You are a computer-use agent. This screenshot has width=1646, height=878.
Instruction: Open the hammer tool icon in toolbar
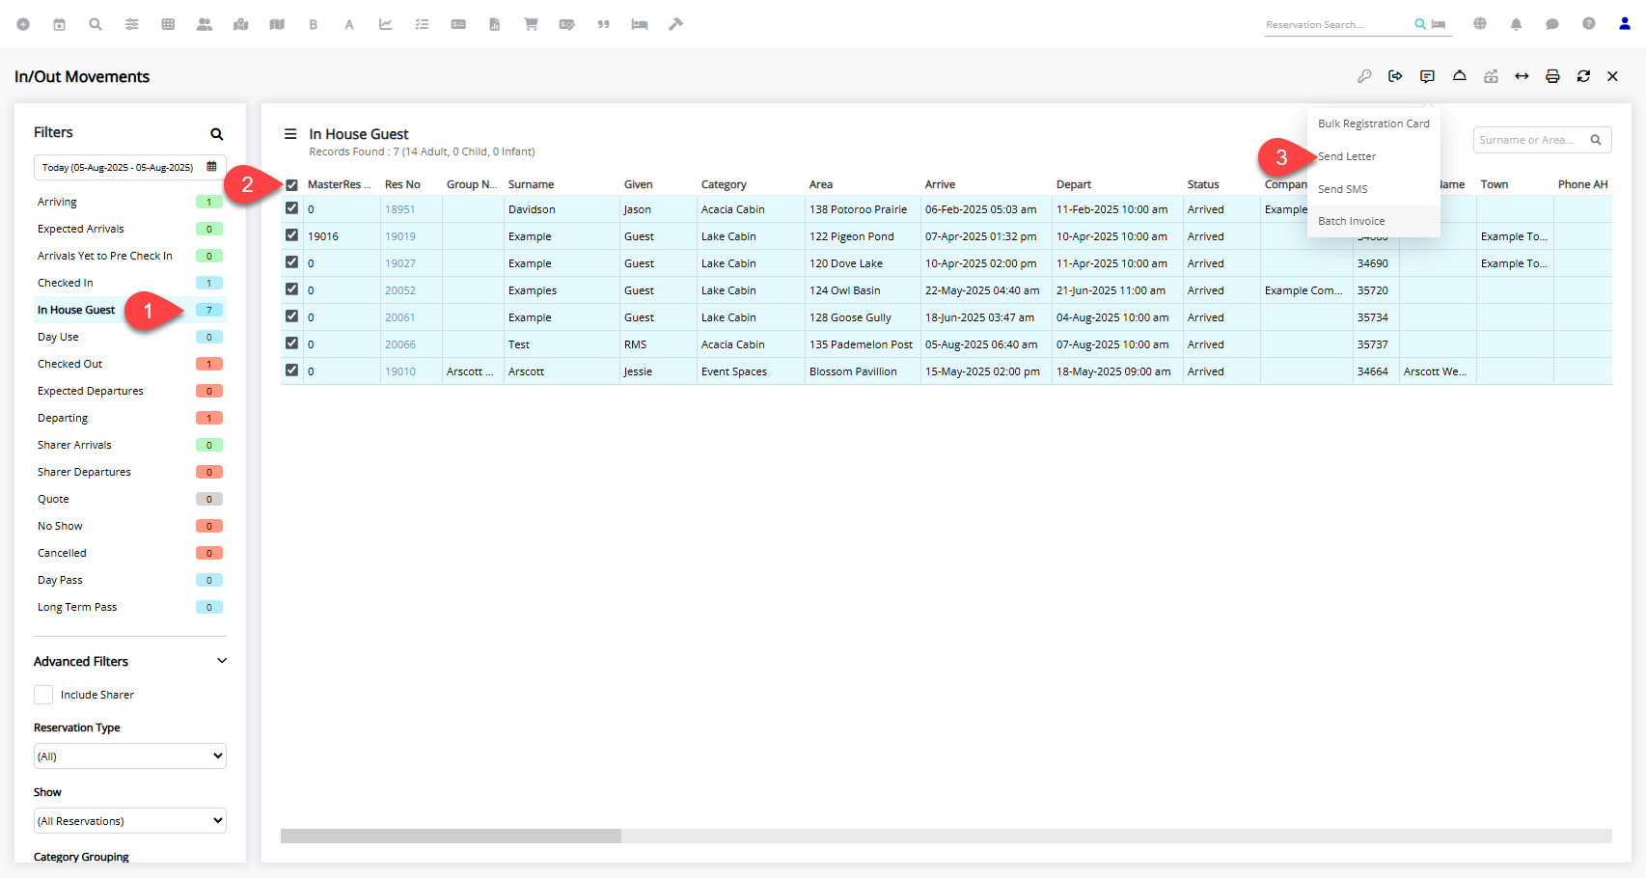click(x=675, y=24)
